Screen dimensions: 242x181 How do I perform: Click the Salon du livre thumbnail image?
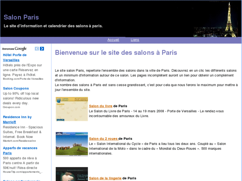coord(72,109)
